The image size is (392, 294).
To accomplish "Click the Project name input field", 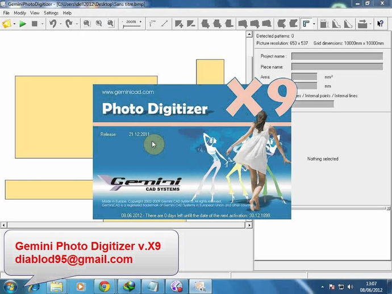I will (337, 56).
